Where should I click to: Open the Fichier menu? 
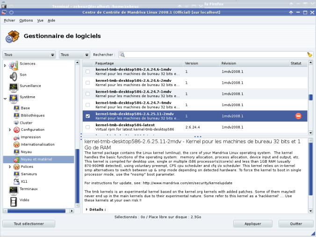point(9,21)
